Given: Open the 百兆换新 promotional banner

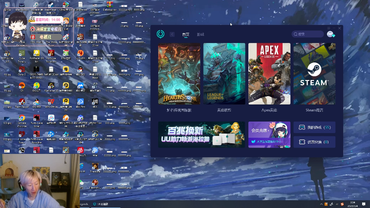Looking at the screenshot, I should tap(202, 135).
